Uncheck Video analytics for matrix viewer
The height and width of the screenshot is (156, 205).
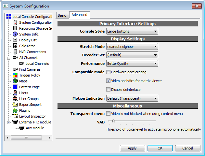(108, 81)
